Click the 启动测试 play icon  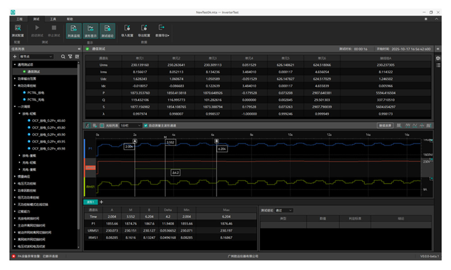[37, 28]
